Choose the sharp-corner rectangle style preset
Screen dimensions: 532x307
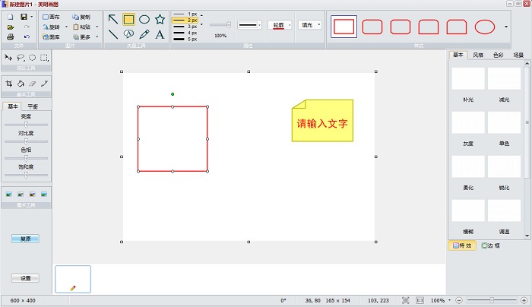[x=344, y=27]
